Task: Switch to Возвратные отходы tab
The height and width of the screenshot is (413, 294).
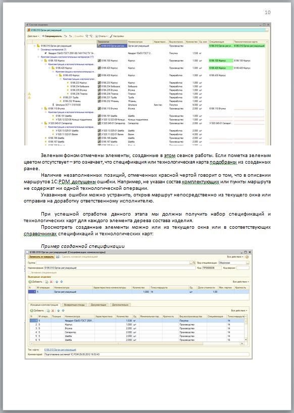Action: pos(75,305)
